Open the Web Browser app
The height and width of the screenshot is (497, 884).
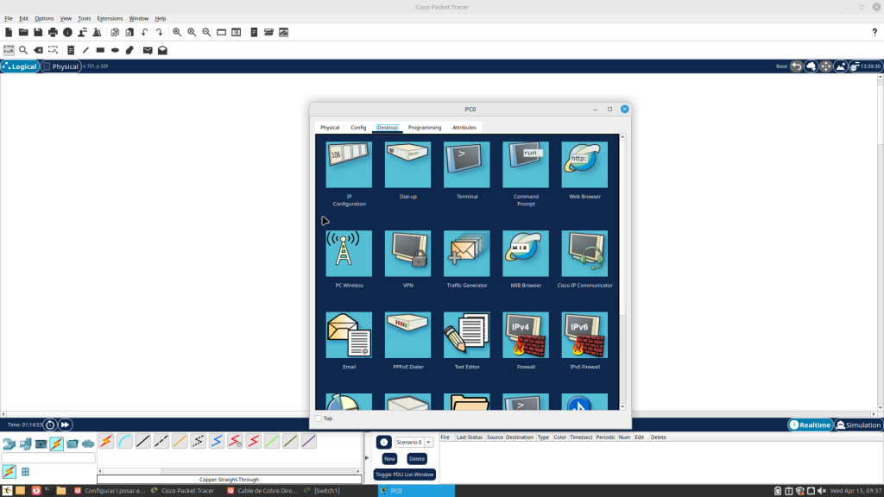(584, 165)
